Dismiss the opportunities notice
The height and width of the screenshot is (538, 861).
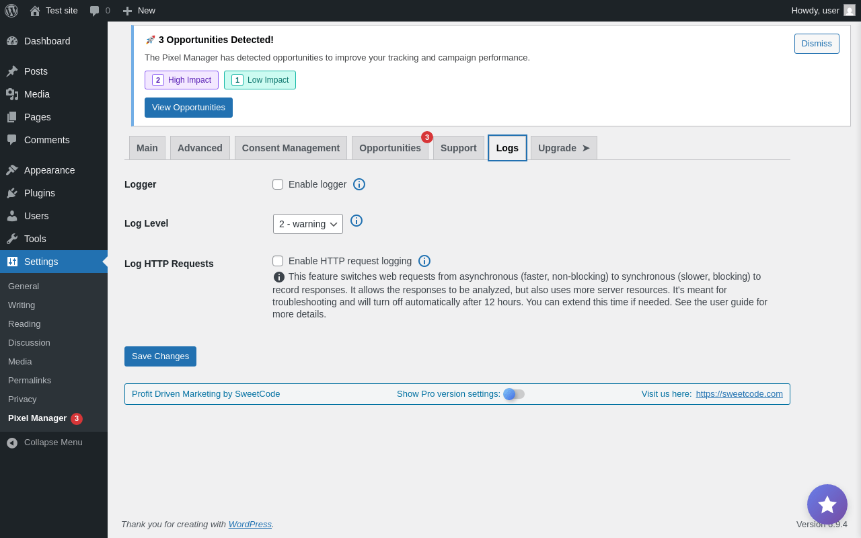click(x=817, y=44)
